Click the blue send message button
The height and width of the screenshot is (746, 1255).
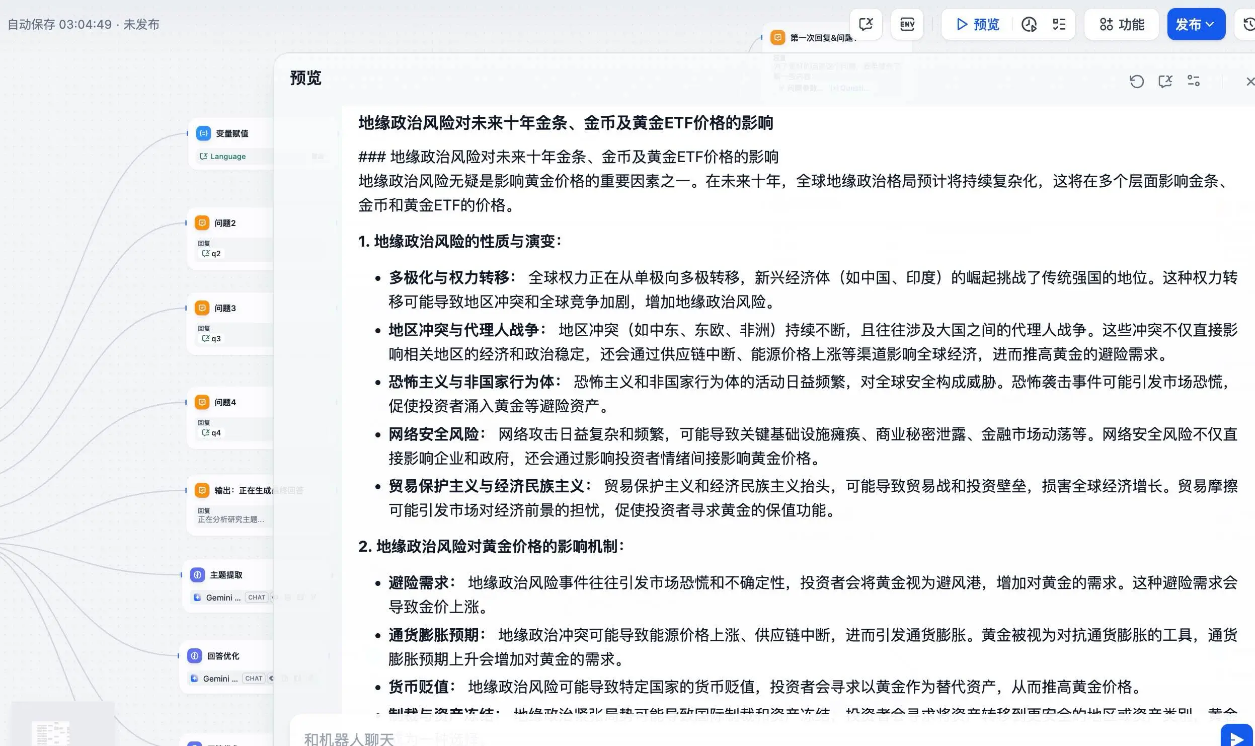(x=1236, y=736)
